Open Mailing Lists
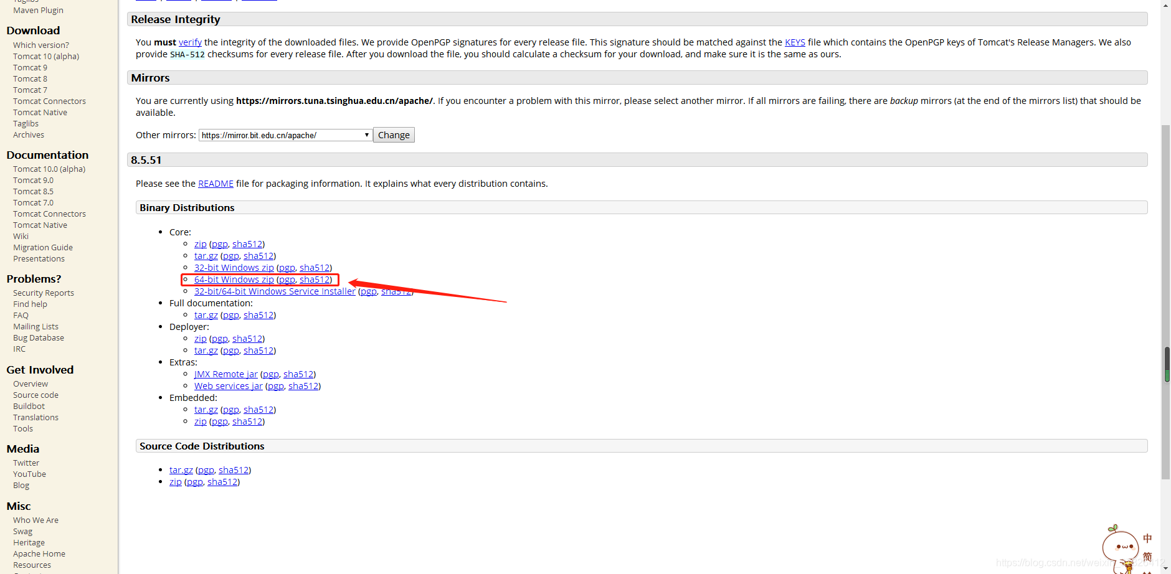The image size is (1171, 574). click(36, 326)
